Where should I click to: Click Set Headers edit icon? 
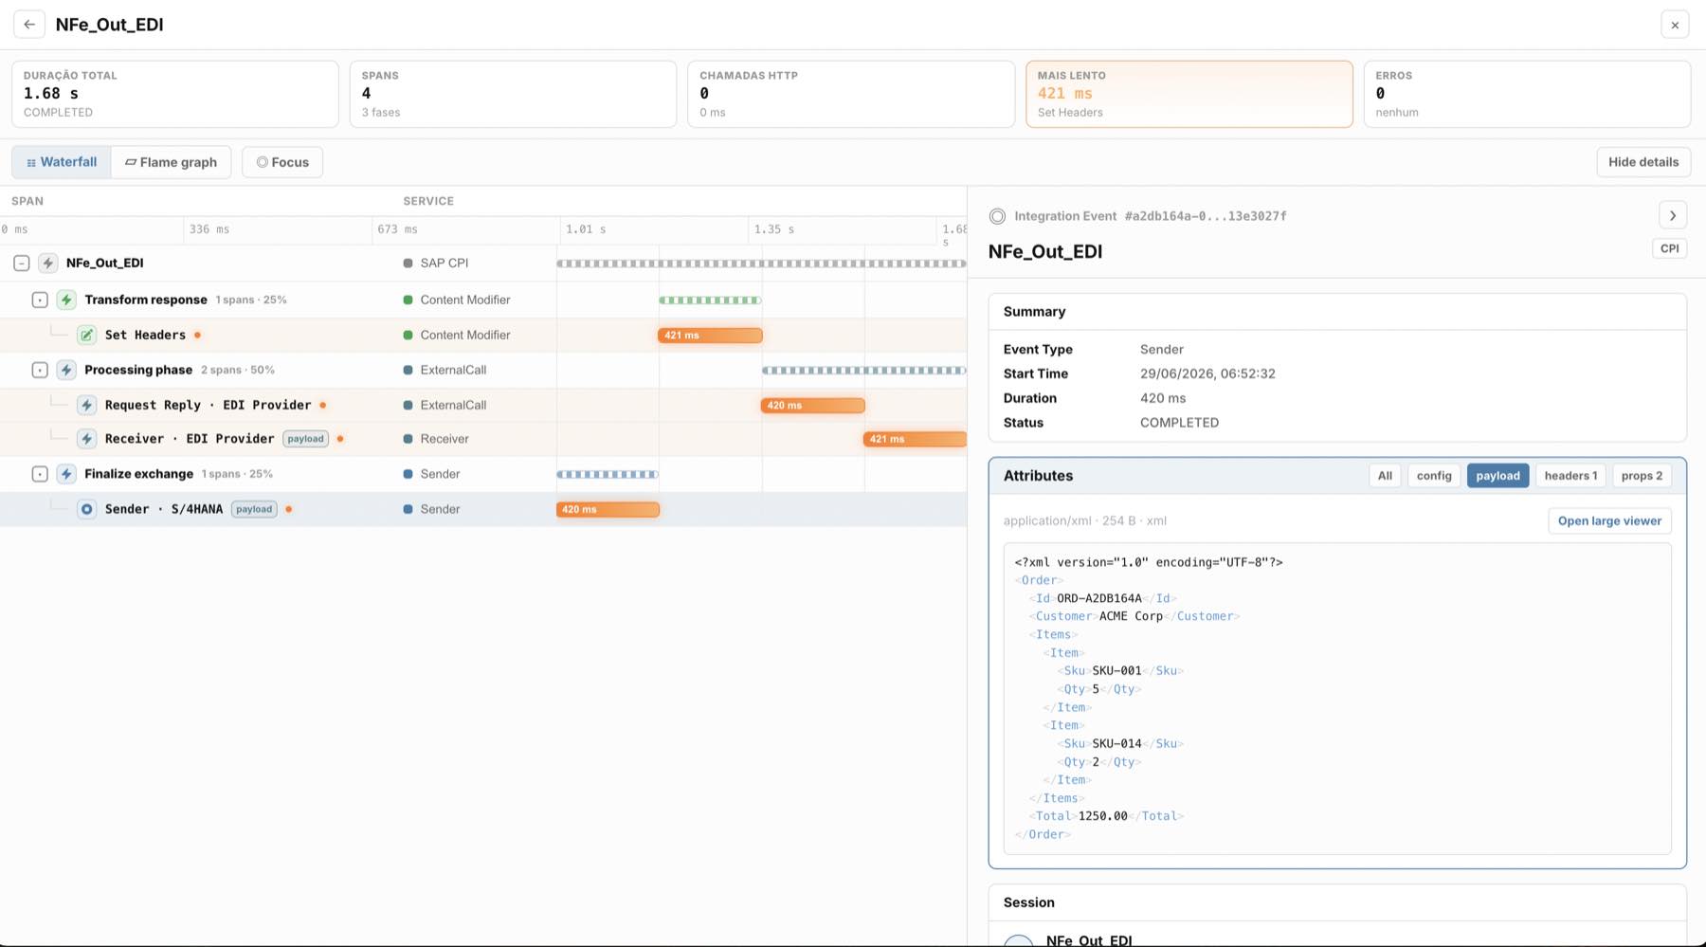[x=86, y=335]
